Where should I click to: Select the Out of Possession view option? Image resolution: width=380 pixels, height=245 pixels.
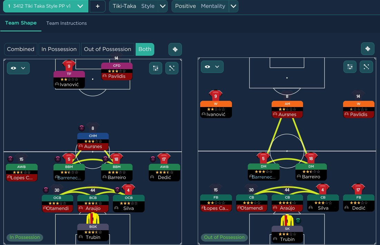[107, 49]
